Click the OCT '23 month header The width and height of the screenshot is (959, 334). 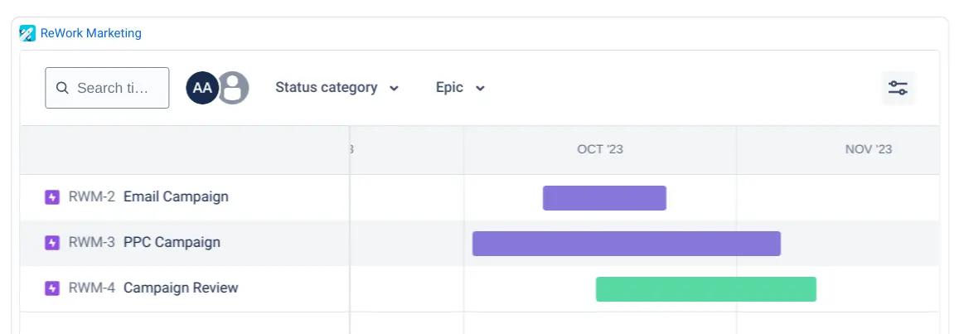click(x=600, y=150)
